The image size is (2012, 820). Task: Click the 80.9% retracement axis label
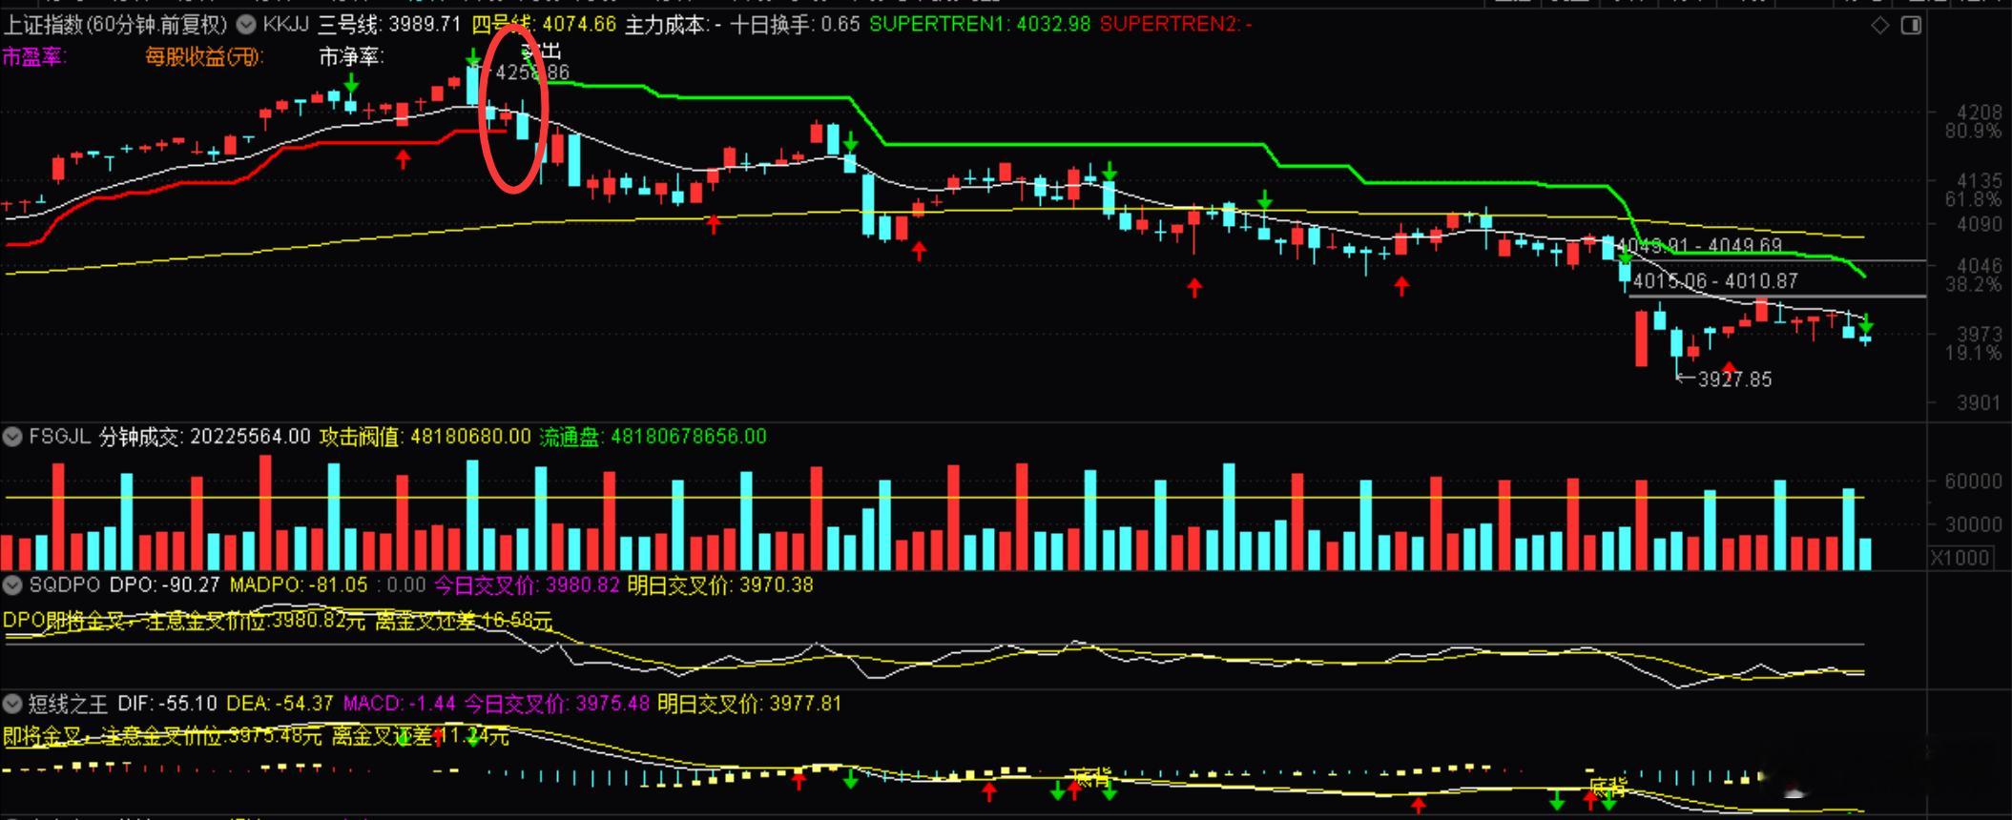click(1973, 131)
